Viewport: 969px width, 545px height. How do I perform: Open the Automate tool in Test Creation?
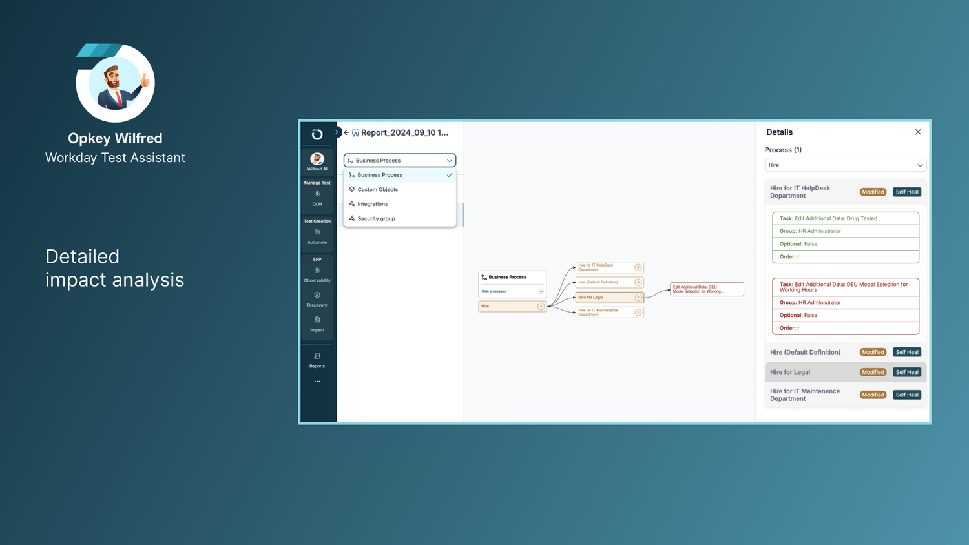tap(317, 238)
